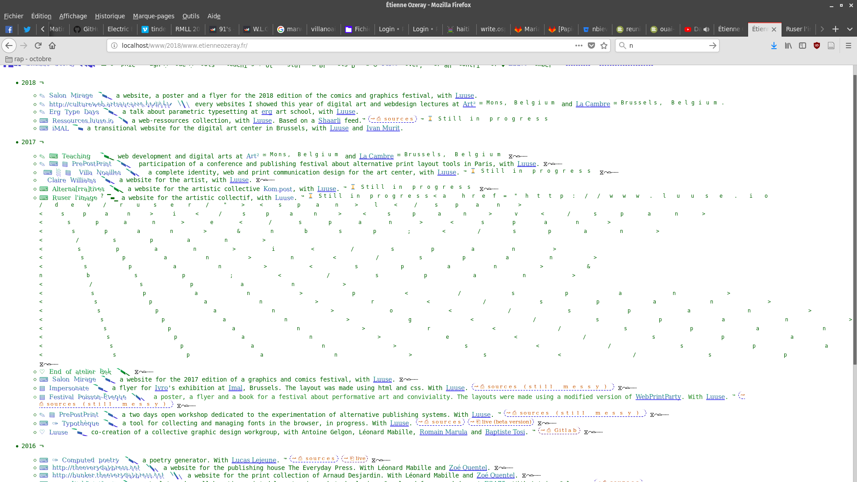Save page to Pocket
857x482 pixels.
591,46
